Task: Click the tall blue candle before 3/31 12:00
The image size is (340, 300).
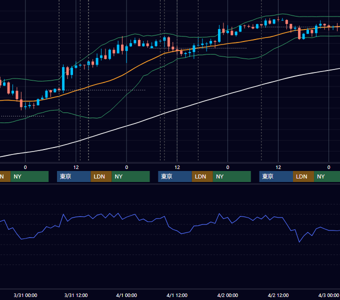Action: click(x=63, y=78)
